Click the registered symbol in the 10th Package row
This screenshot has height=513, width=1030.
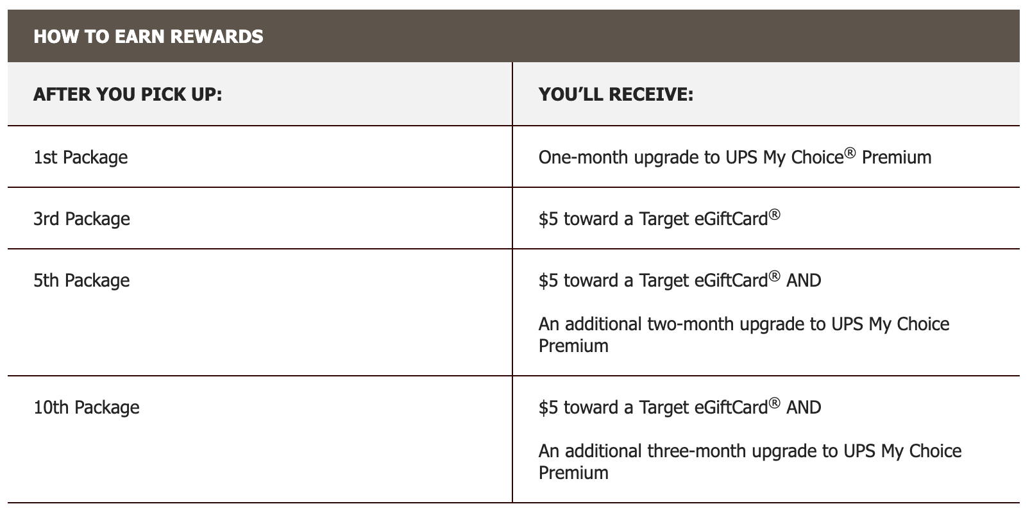pos(775,403)
